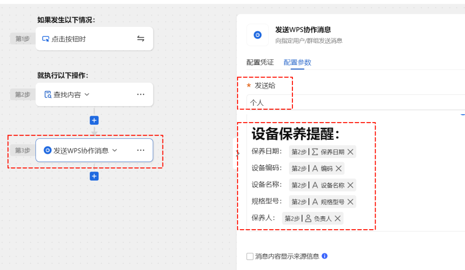Remove the 编码 variable tag

339,168
